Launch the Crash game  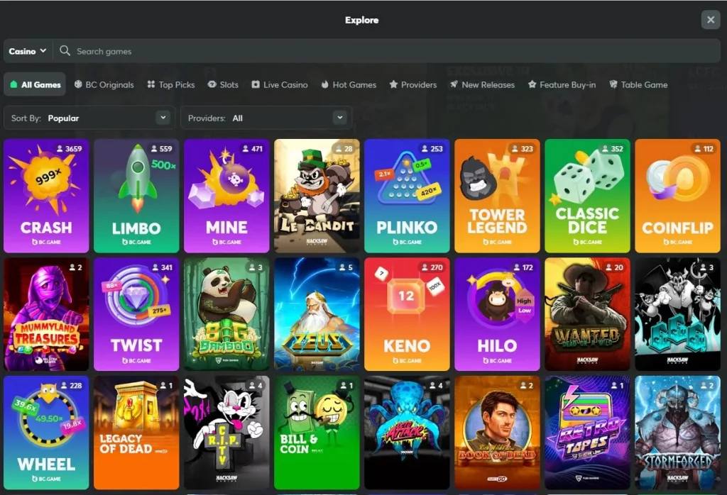(46, 196)
